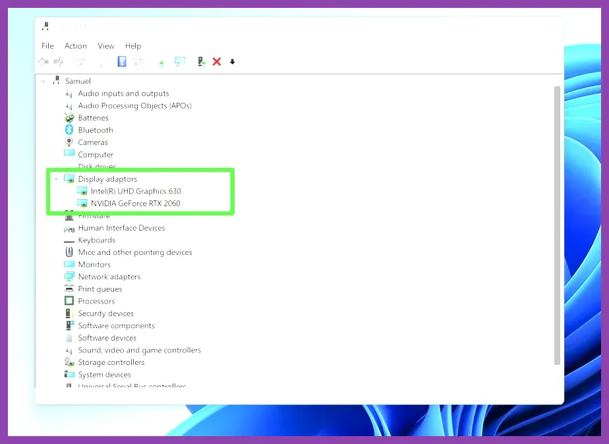Click the Forward arrow toolbar icon

pos(59,62)
